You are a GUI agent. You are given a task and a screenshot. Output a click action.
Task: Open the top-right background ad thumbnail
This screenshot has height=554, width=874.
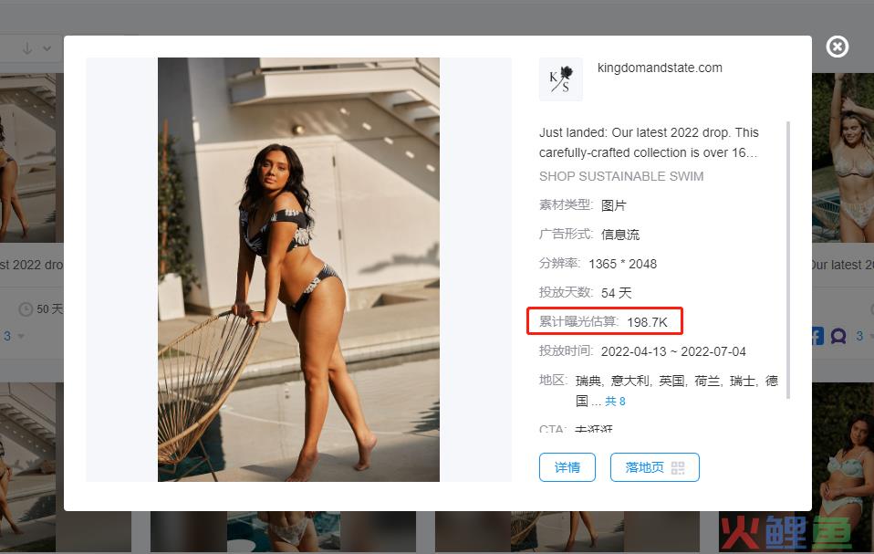point(843,158)
